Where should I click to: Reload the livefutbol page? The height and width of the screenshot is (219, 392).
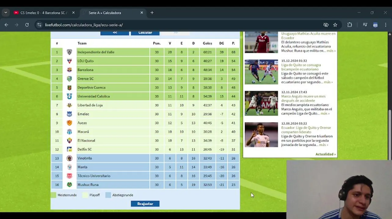[27, 25]
